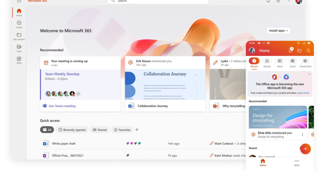This screenshot has height=171, width=325.
Task: Open more options for Elvia Atlis card
Action: [x=302, y=135]
